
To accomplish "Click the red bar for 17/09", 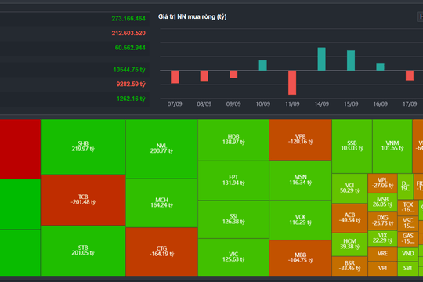I will (410, 75).
